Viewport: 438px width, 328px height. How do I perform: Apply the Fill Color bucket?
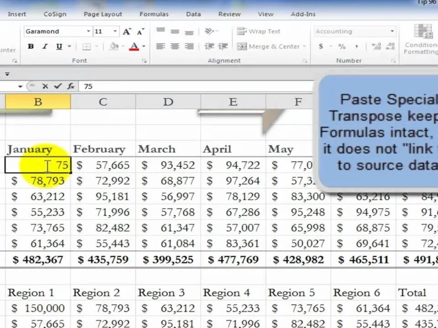point(114,46)
